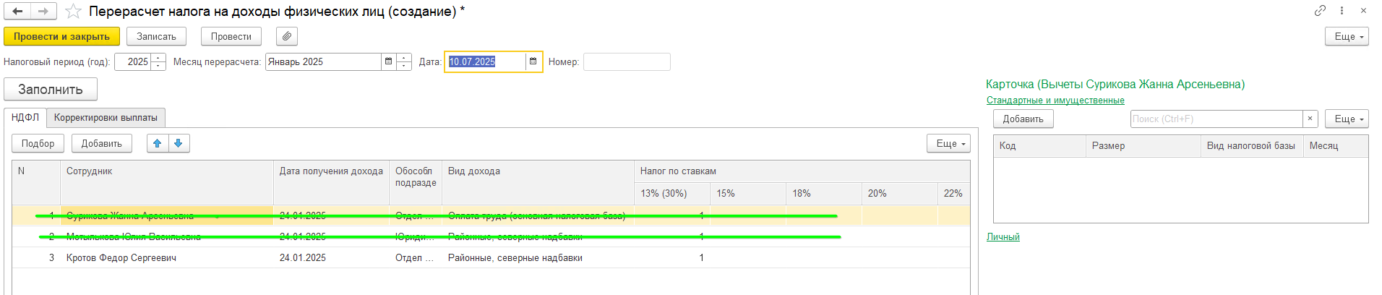Image resolution: width=1382 pixels, height=295 pixels.
Task: Click into the Номер input field
Action: (627, 61)
